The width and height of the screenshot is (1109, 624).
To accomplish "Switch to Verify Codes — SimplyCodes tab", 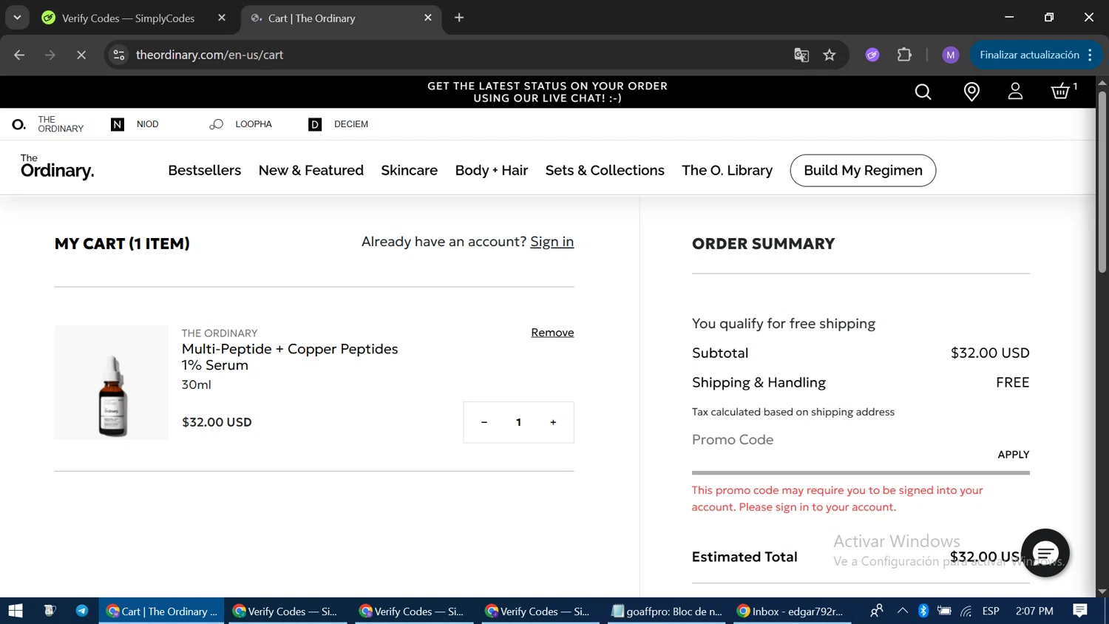I will coord(128,18).
